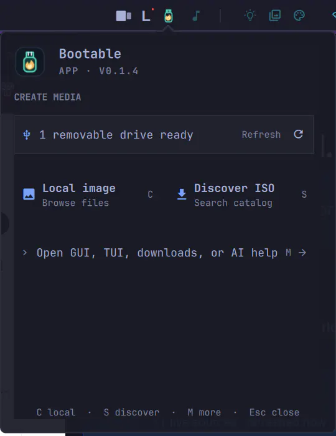Viewport: 336px width, 436px height.
Task: Click the chevron before Open GUI row
Action: tap(25, 253)
